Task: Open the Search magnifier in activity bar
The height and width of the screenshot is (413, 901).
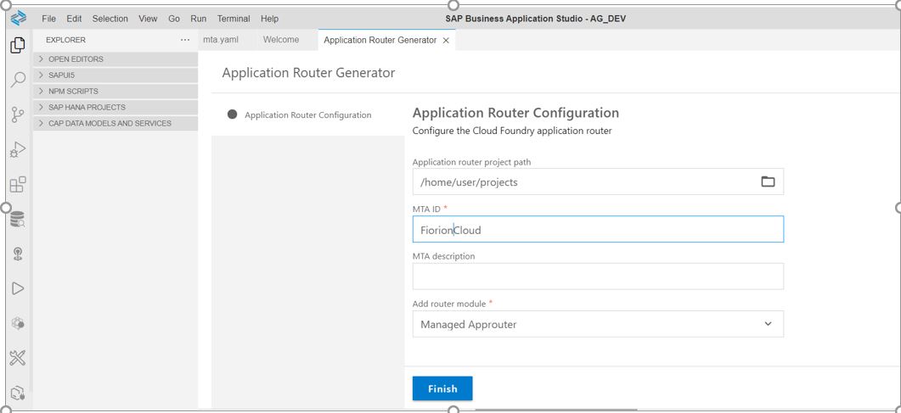Action: click(17, 81)
